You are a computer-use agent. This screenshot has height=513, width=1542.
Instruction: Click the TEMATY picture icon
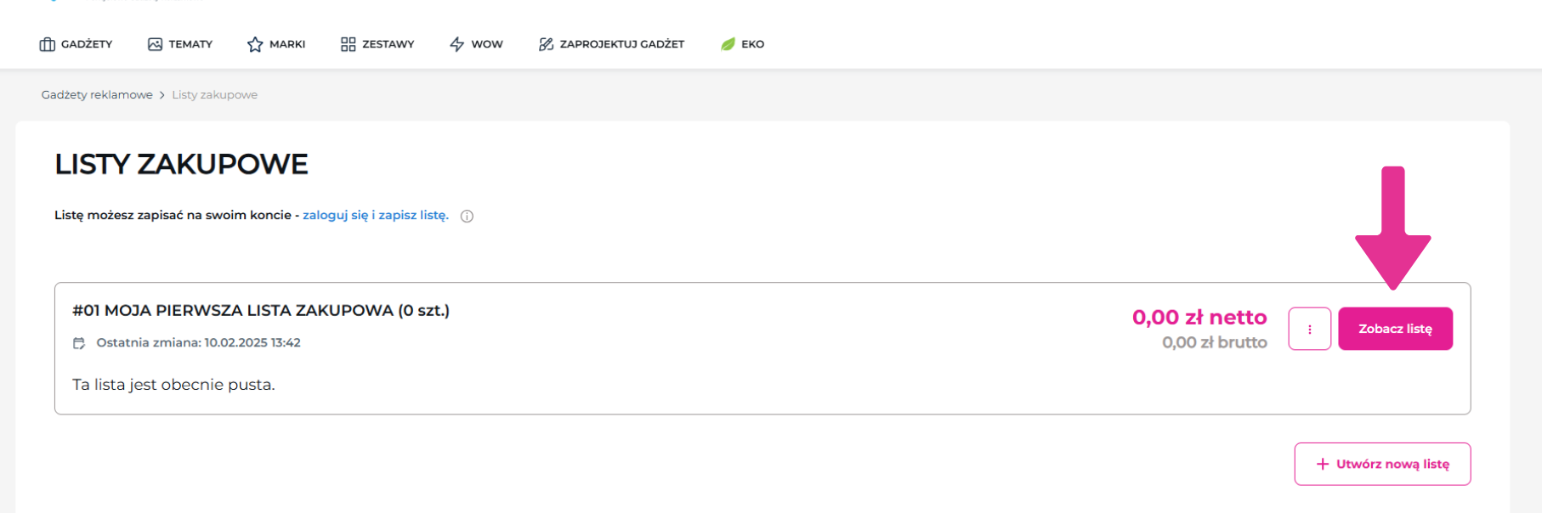[155, 44]
